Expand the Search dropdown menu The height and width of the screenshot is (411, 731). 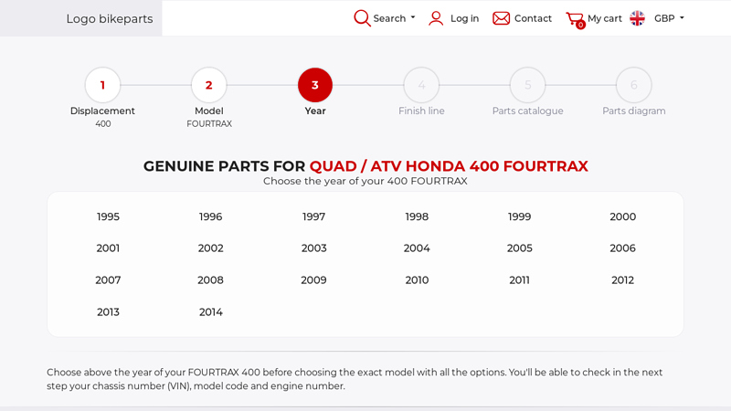click(394, 18)
